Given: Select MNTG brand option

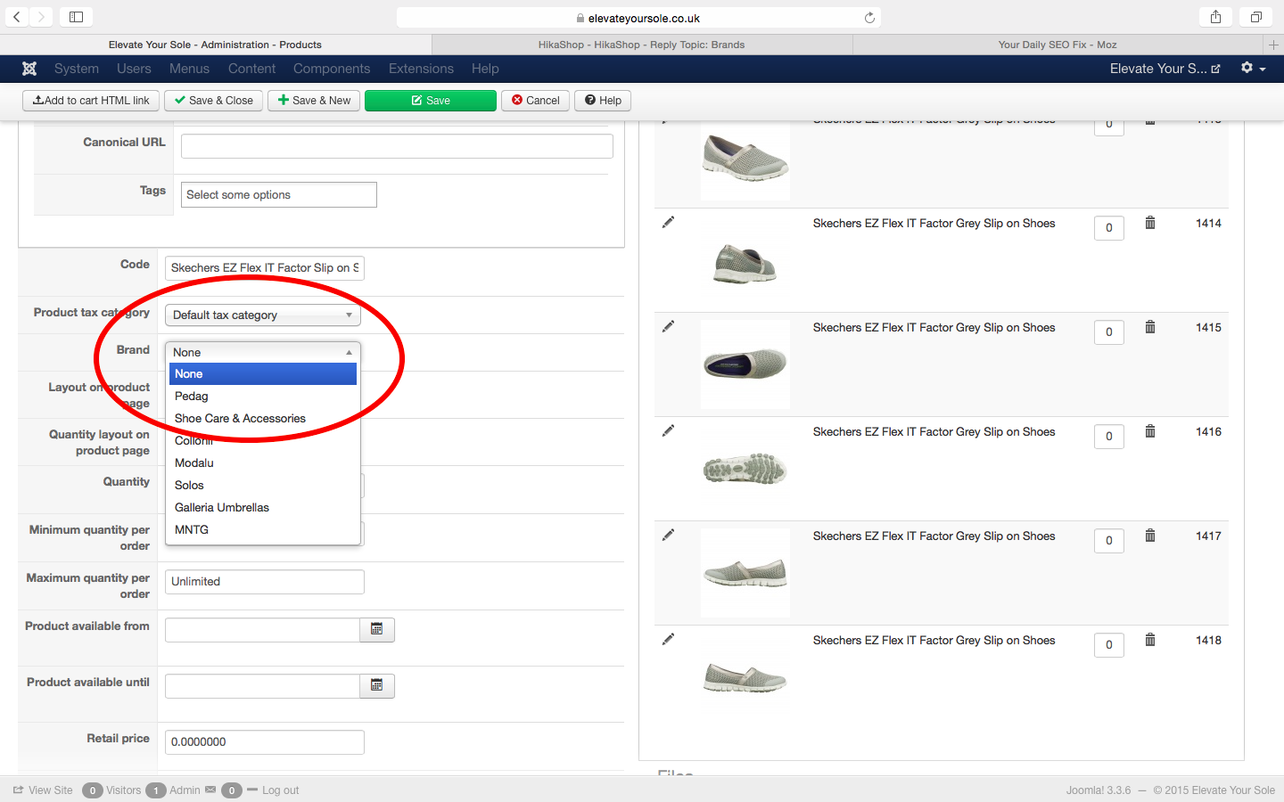Looking at the screenshot, I should [263, 530].
